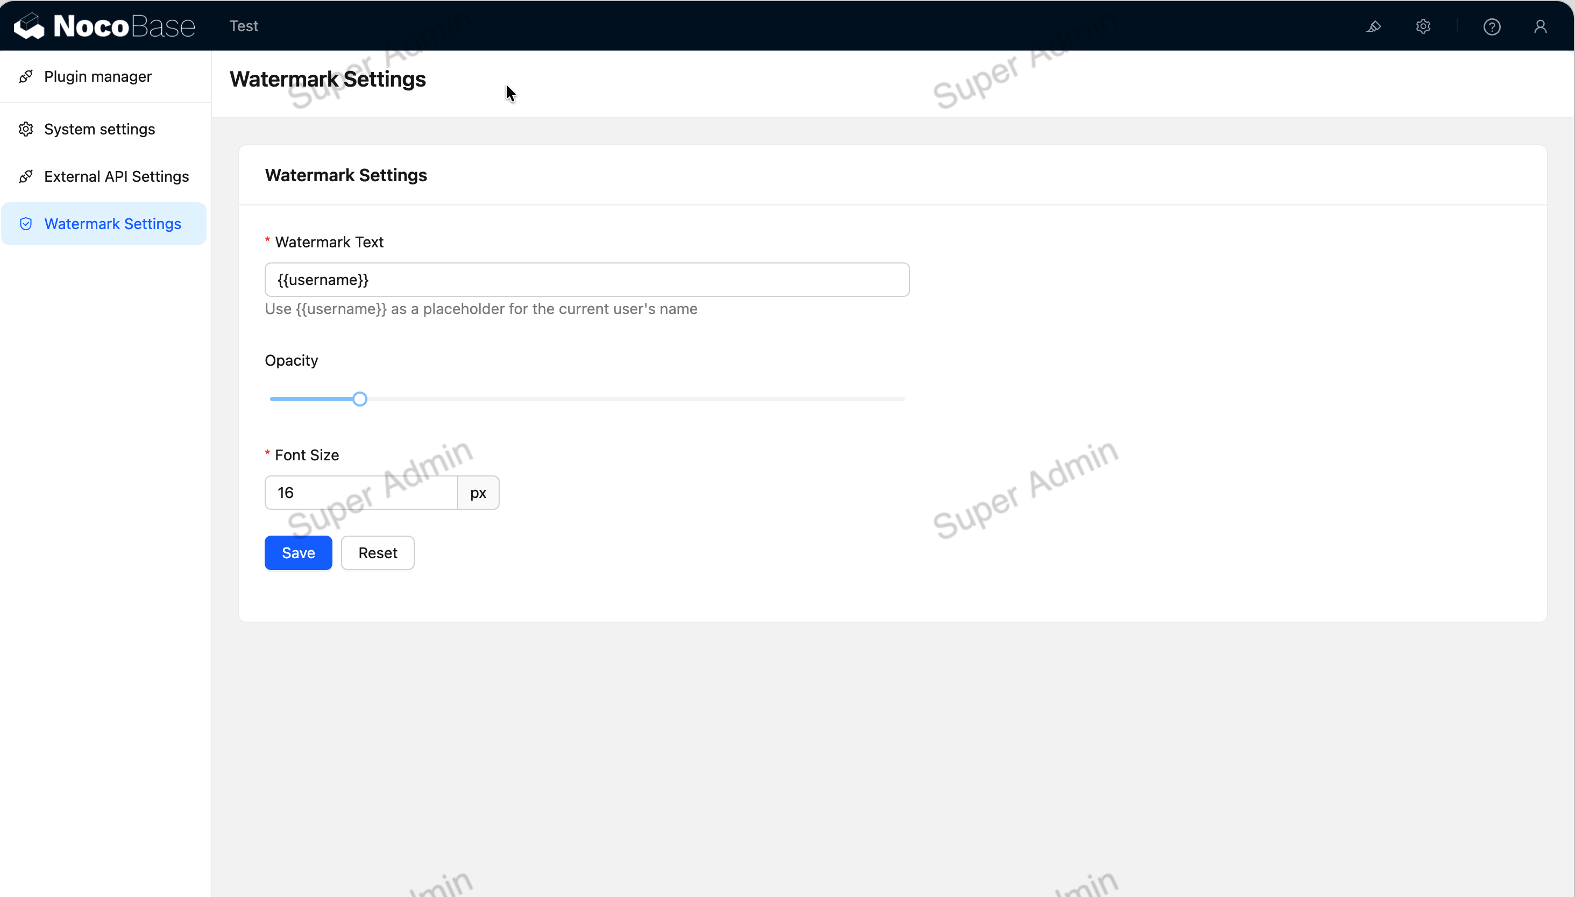
Task: Click the Font Size input field
Action: coord(361,492)
